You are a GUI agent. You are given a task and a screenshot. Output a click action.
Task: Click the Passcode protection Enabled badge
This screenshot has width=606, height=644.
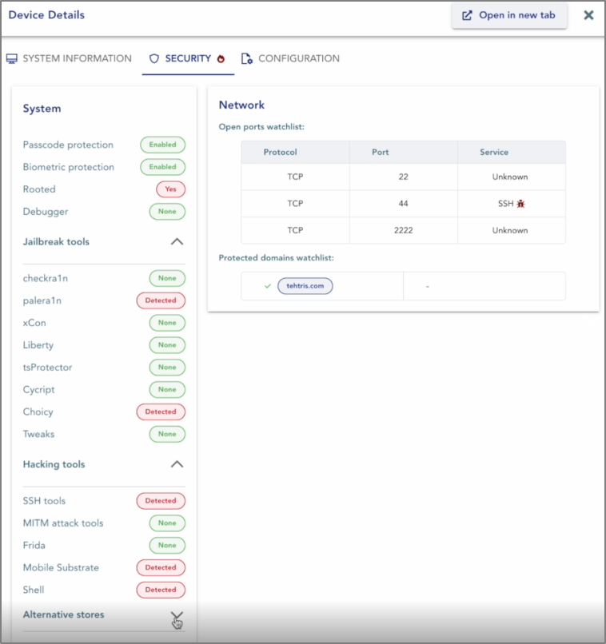[x=163, y=145]
